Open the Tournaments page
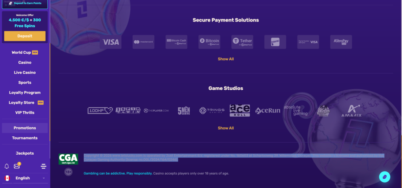This screenshot has width=402, height=188. pyautogui.click(x=25, y=138)
